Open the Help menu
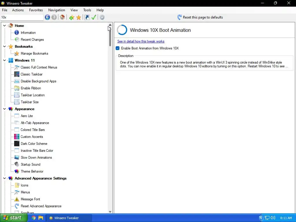The width and height of the screenshot is (296, 222). click(x=100, y=10)
